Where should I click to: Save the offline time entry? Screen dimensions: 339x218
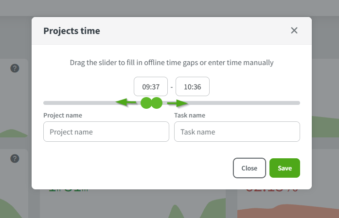(285, 168)
